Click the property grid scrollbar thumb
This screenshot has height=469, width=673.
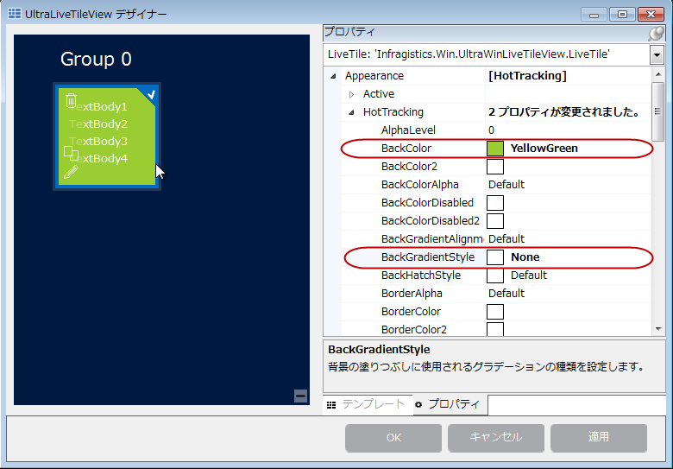point(657,111)
